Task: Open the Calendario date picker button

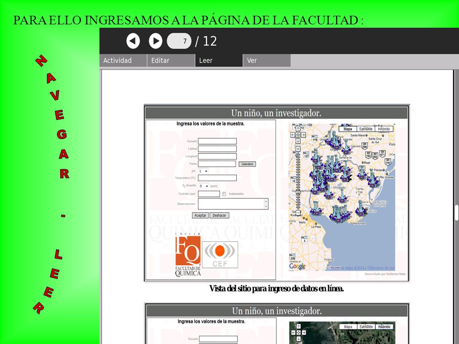Action: pyautogui.click(x=247, y=164)
